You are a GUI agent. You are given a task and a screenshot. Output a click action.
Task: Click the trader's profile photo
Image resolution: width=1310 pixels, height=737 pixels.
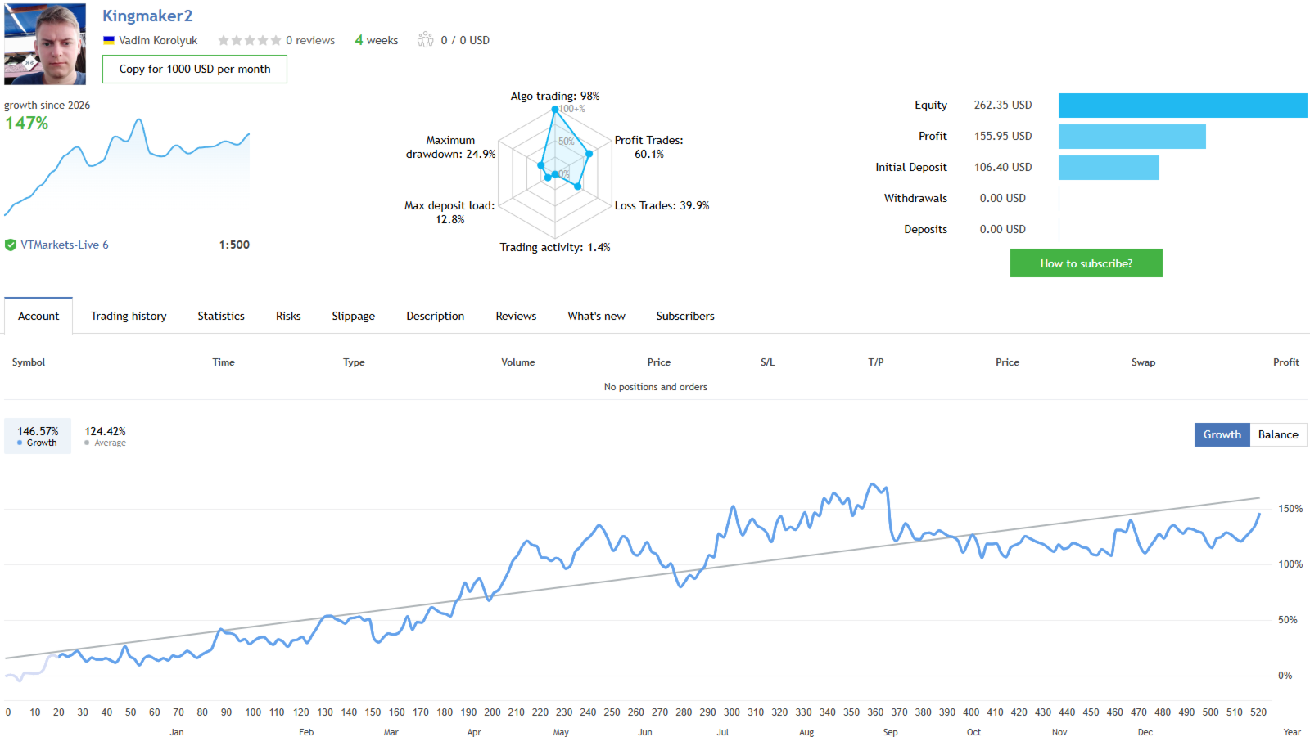point(45,44)
